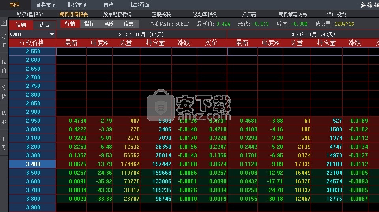This screenshot has height=212, width=379.
Task: Switch to 认沽 put options view
Action: (44, 24)
